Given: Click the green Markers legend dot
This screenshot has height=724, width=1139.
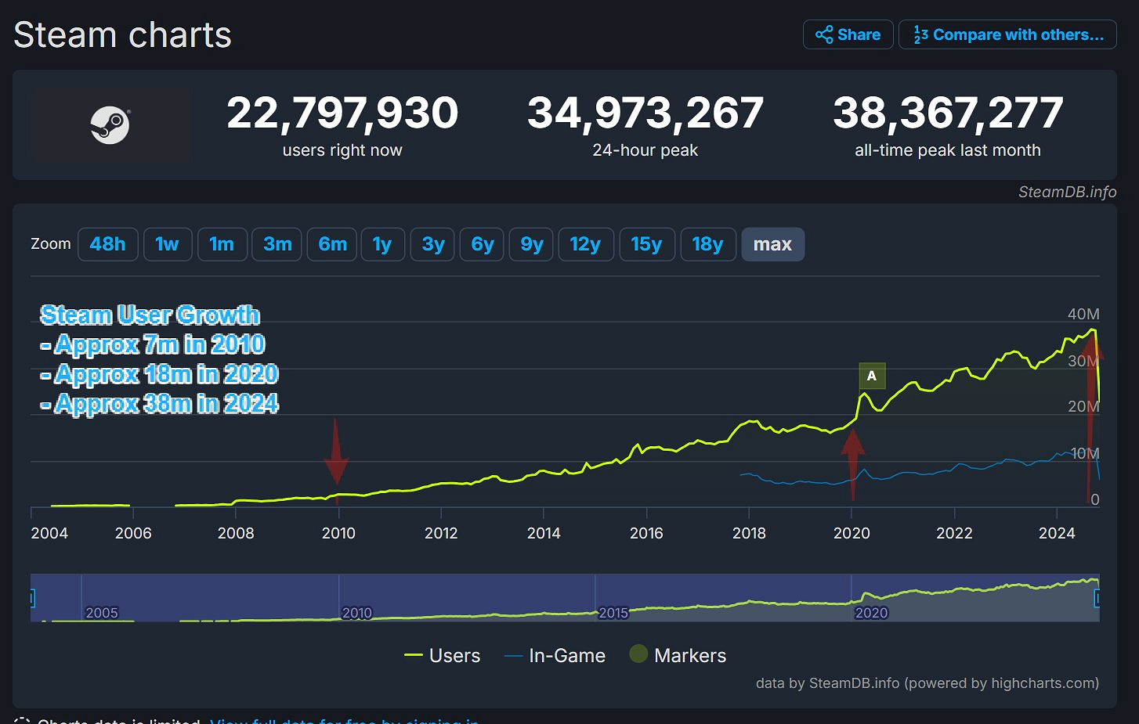Looking at the screenshot, I should (638, 655).
